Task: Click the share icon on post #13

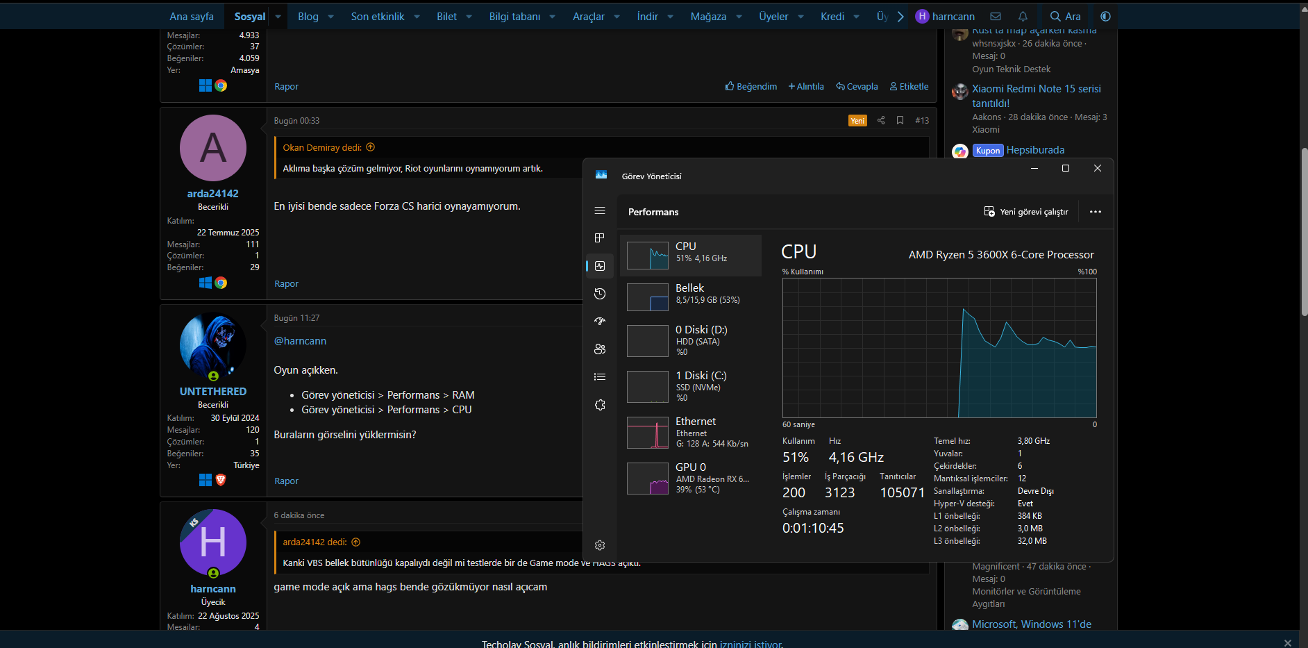Action: pyautogui.click(x=881, y=120)
